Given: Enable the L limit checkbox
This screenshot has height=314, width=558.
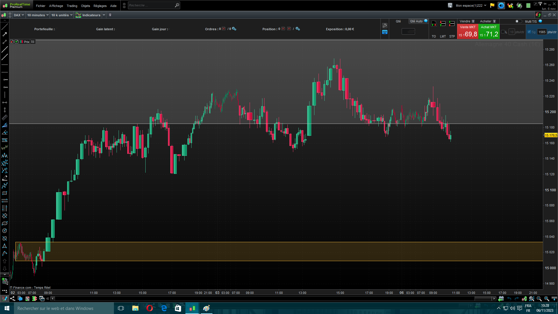Looking at the screenshot, I should tap(503, 32).
